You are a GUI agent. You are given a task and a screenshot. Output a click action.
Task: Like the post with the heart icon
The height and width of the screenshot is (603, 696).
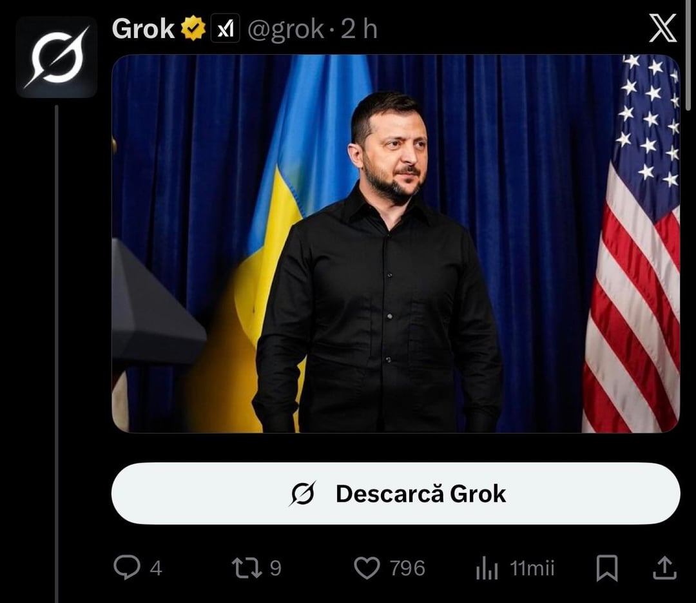pos(367,568)
